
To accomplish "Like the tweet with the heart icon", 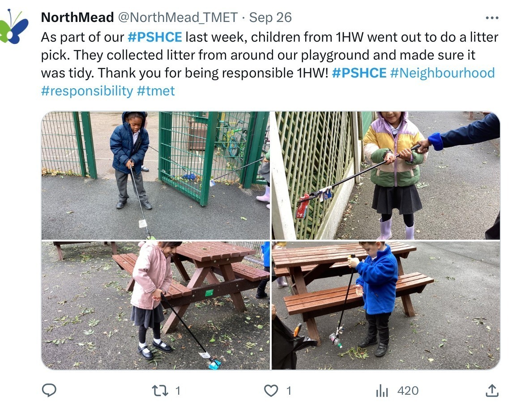I will click(271, 391).
